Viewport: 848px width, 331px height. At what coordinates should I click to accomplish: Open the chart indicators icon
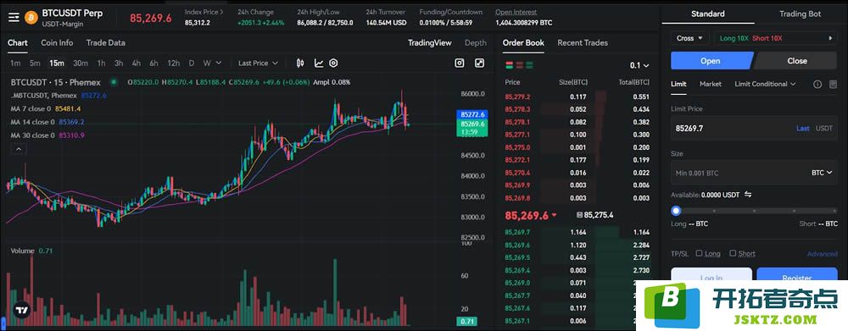[x=319, y=63]
